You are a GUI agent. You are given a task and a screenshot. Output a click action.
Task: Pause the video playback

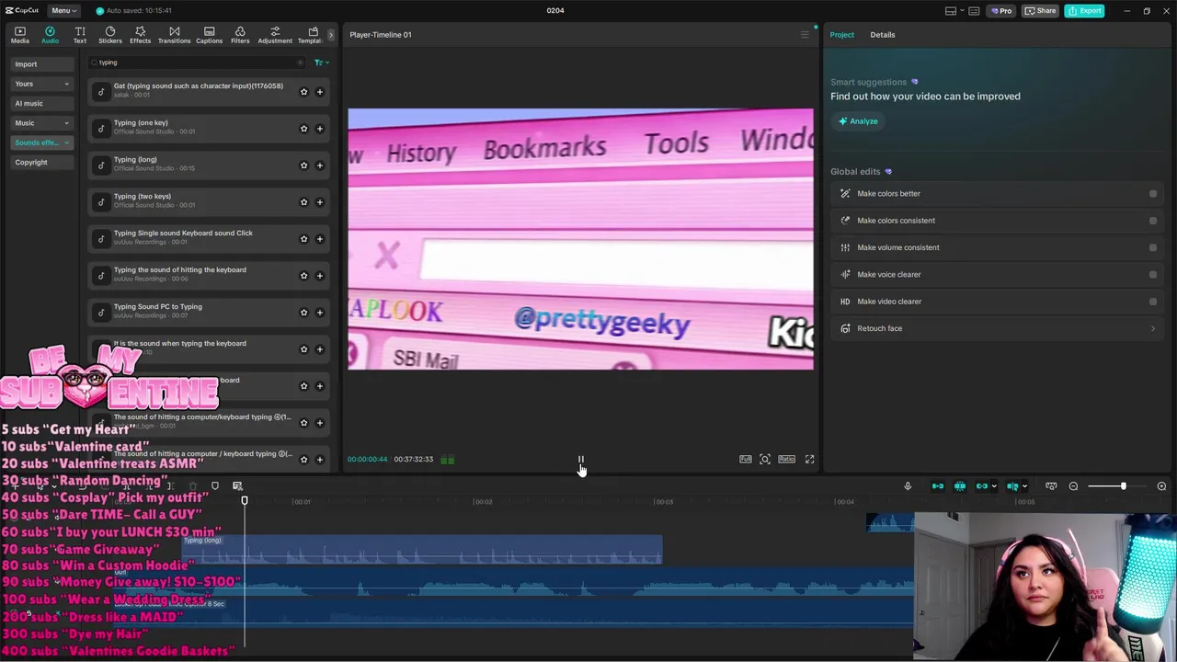(580, 459)
